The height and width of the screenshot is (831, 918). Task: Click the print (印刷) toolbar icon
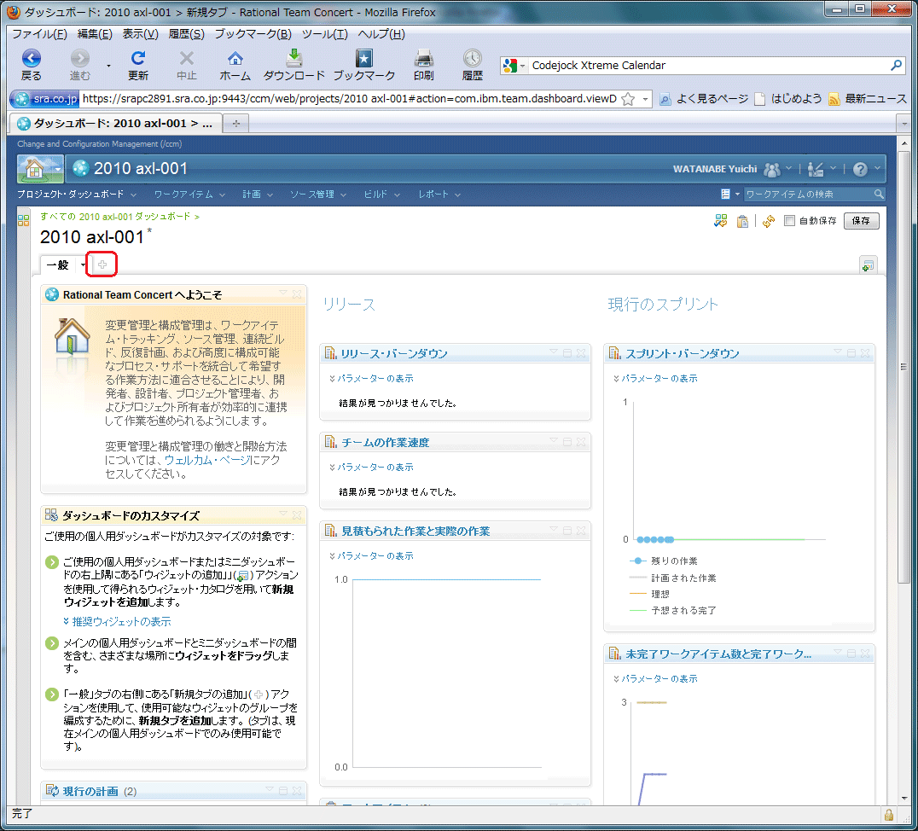click(x=423, y=58)
